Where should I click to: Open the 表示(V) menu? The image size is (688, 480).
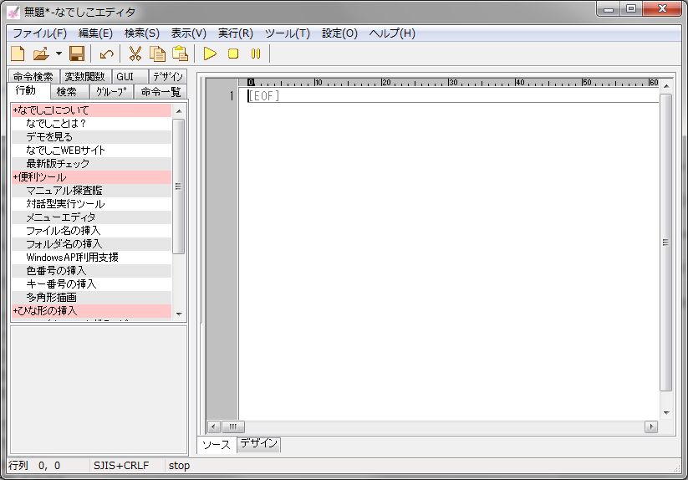[189, 33]
